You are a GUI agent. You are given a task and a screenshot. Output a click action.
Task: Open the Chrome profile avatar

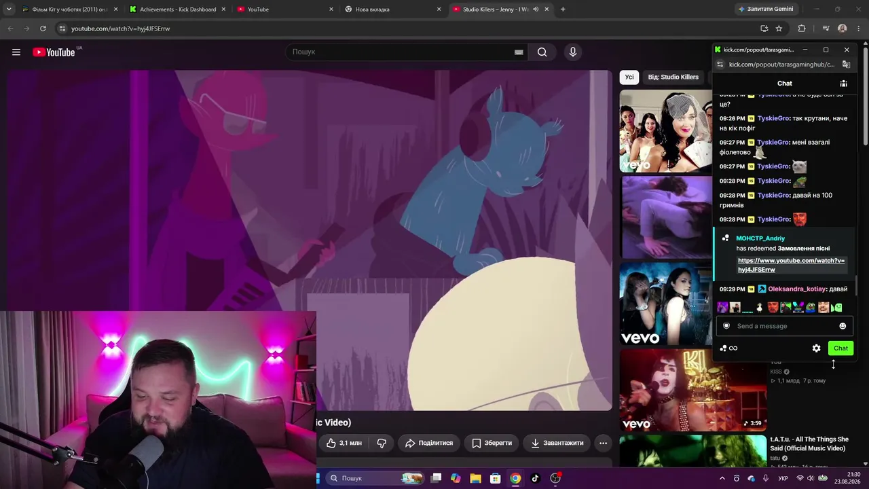click(x=843, y=29)
